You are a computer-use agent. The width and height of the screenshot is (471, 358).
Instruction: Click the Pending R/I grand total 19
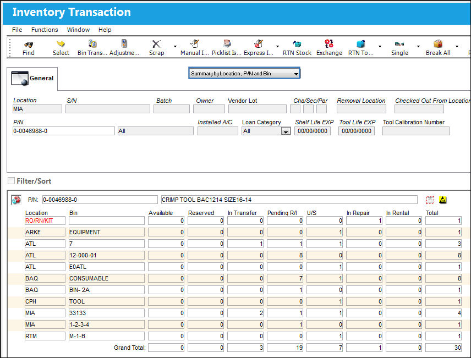click(x=285, y=348)
